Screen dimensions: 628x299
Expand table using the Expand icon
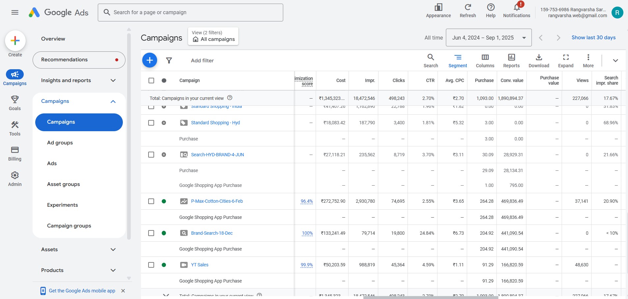[565, 57]
